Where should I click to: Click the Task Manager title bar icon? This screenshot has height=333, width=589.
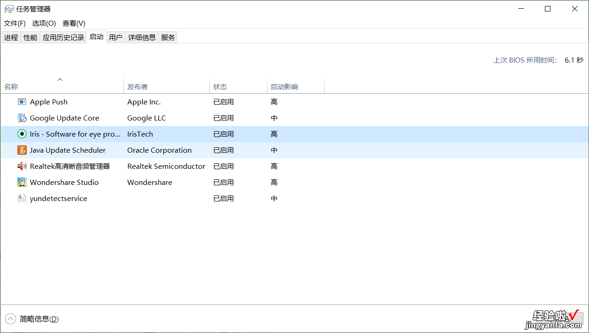pos(9,9)
